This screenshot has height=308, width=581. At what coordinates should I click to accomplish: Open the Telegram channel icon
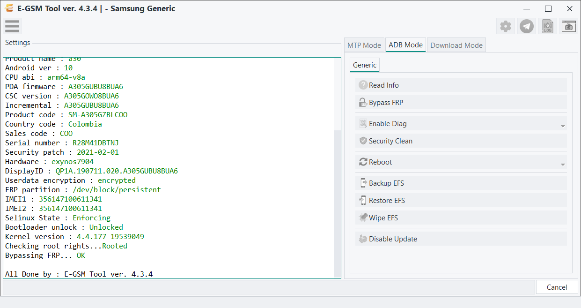[527, 26]
